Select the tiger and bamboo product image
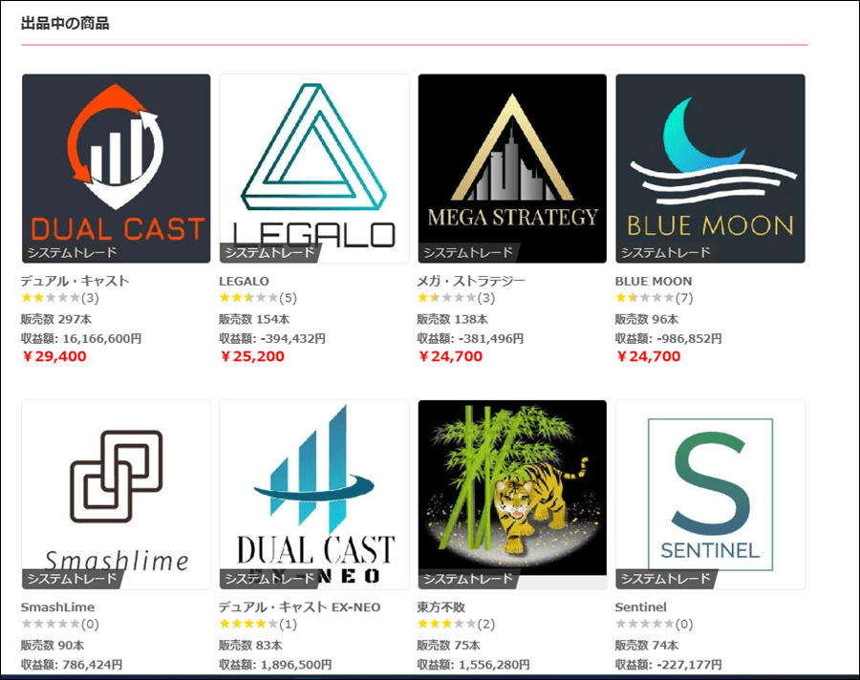The image size is (860, 680). 512,495
